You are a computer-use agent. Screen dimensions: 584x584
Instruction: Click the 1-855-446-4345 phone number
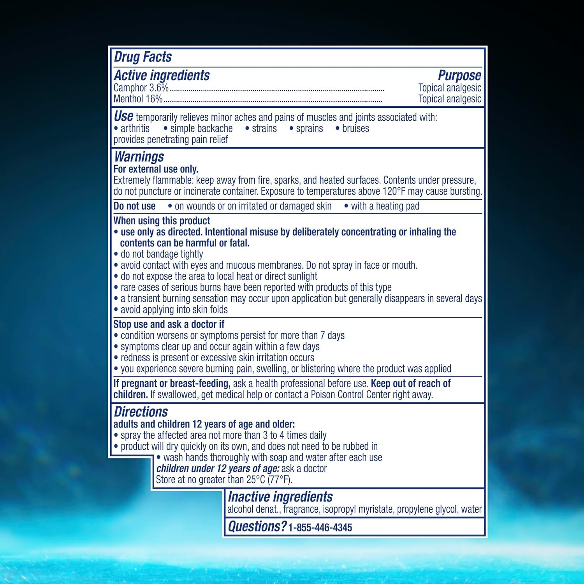[320, 528]
